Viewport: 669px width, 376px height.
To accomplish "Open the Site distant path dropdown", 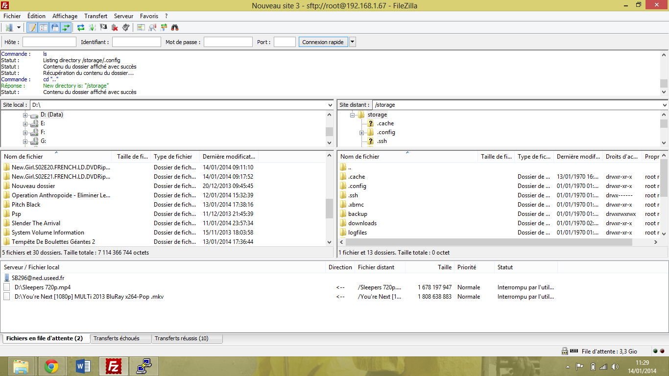I will tap(664, 105).
